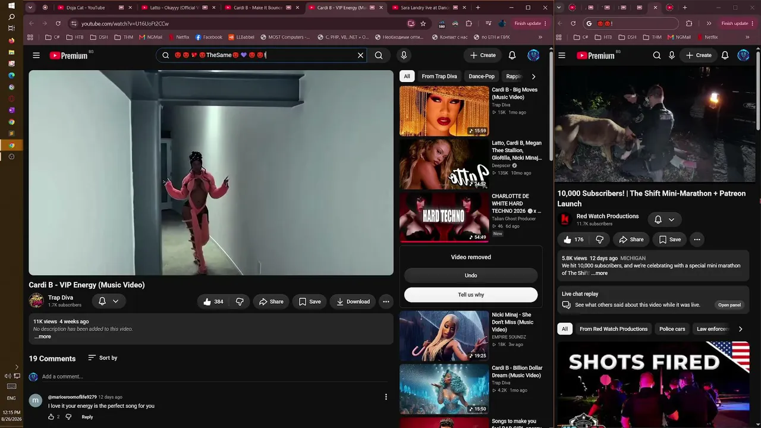Reply to mariosroomoflife9279's comment
This screenshot has height=428, width=761.
coord(87,417)
